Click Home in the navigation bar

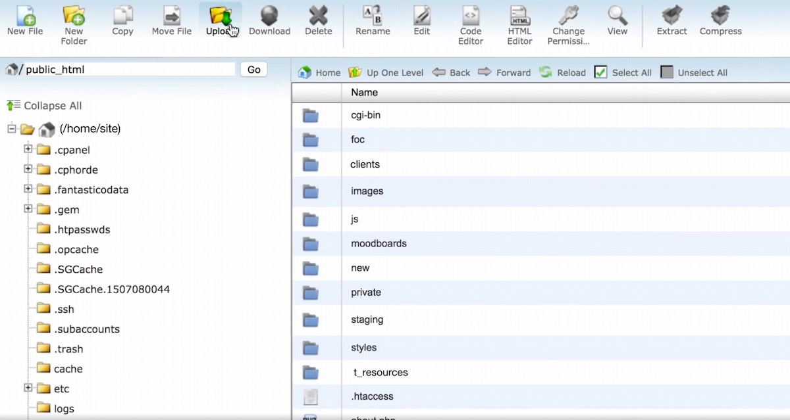(319, 72)
